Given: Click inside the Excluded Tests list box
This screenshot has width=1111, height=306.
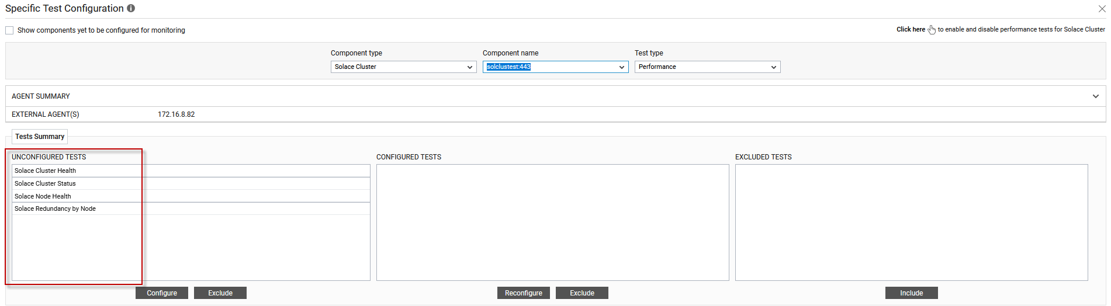Looking at the screenshot, I should tap(912, 222).
